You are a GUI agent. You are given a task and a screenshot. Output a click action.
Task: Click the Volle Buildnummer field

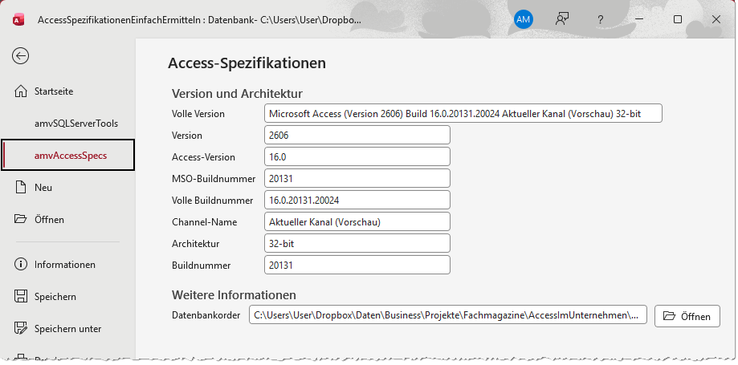click(357, 200)
